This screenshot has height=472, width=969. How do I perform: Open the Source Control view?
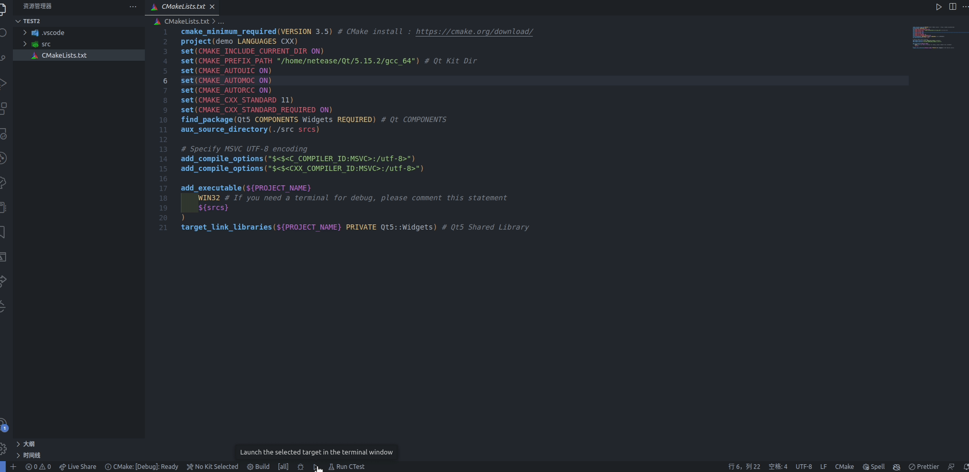(x=4, y=57)
